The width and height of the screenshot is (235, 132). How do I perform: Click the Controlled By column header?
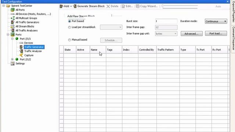point(147,50)
